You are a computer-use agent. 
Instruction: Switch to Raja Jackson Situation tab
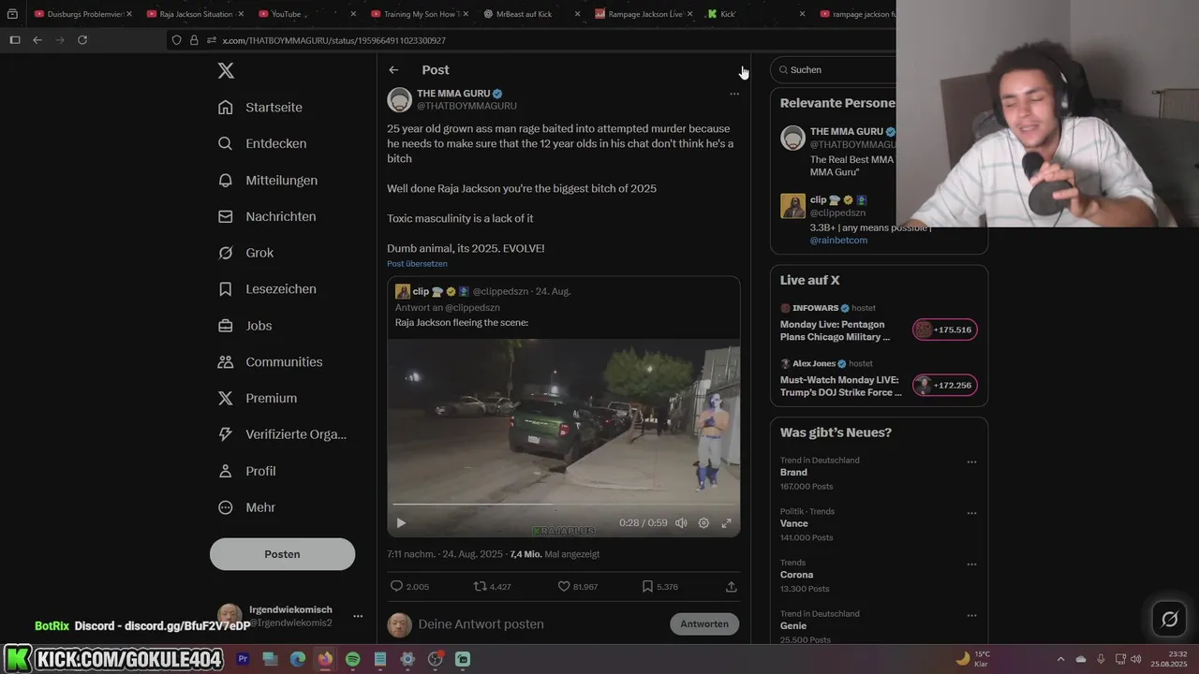(195, 14)
